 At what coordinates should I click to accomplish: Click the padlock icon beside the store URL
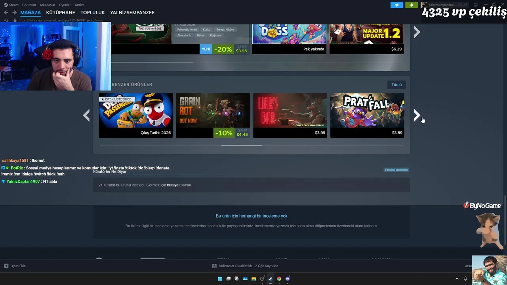point(15,20)
